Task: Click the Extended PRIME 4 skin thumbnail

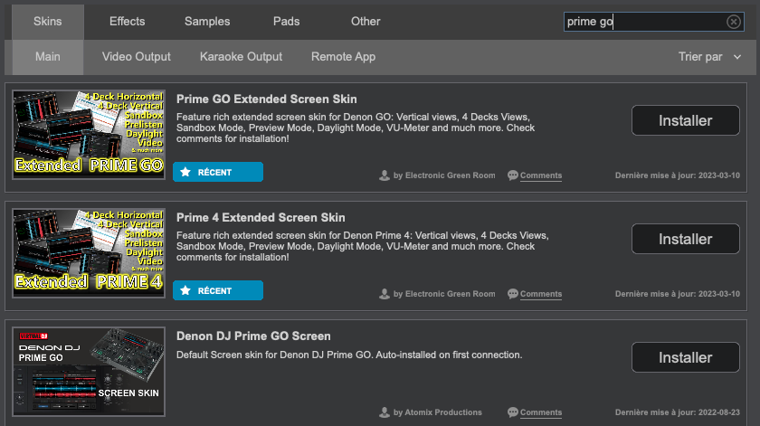Action: pos(89,253)
